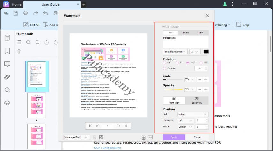This screenshot has height=151, width=273.
Task: Open the Bookmarks sidebar icon
Action: [x=7, y=51]
